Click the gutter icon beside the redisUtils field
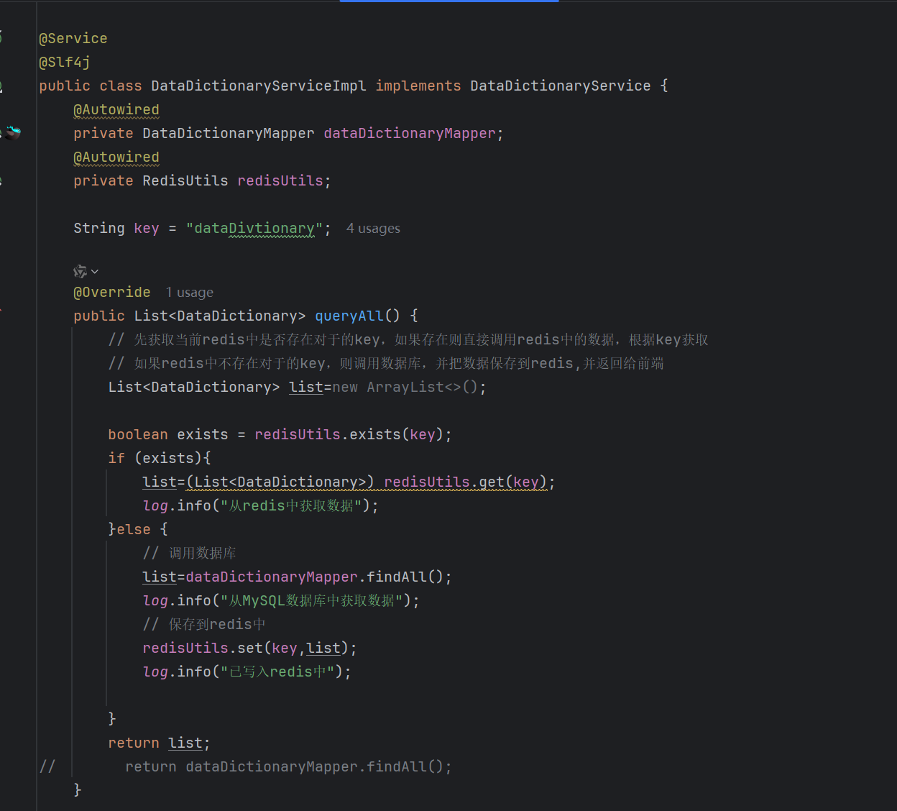 click(1, 180)
